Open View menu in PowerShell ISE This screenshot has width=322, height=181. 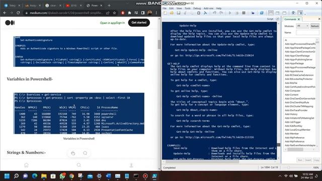[x=179, y=9]
